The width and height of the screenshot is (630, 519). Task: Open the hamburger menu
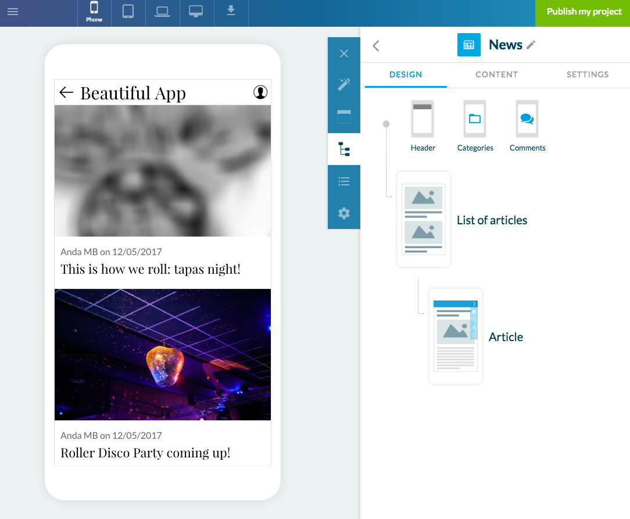coord(13,12)
